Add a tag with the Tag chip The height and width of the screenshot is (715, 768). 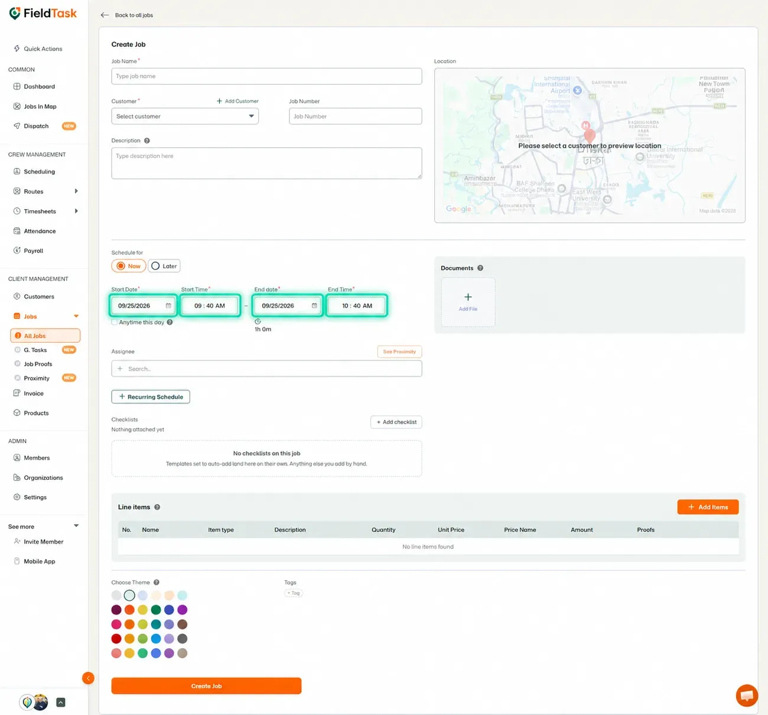pyautogui.click(x=294, y=593)
